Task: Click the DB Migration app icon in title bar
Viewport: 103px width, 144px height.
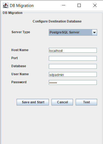Action: pos(6,5)
